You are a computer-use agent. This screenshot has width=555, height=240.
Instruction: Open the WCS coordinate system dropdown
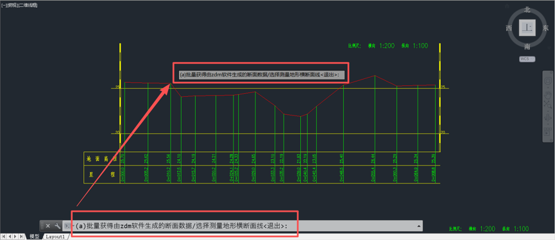coord(527,59)
